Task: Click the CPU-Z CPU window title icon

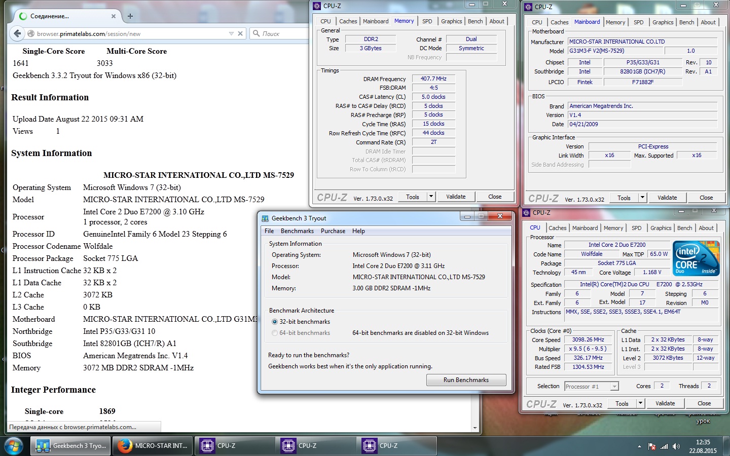Action: [x=526, y=213]
